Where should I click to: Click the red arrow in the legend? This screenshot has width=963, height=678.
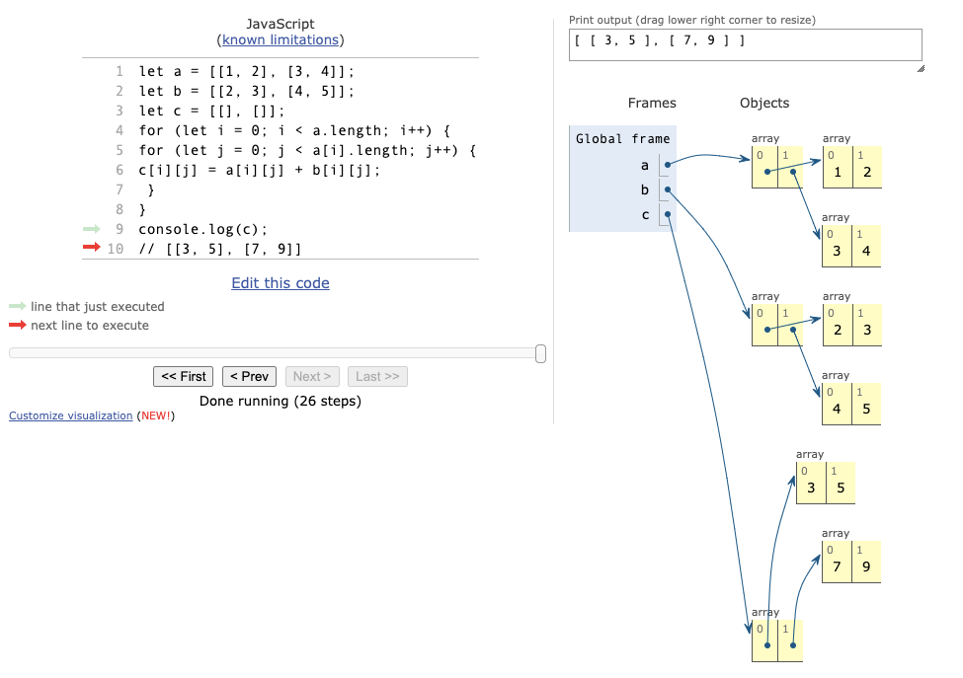pos(18,325)
